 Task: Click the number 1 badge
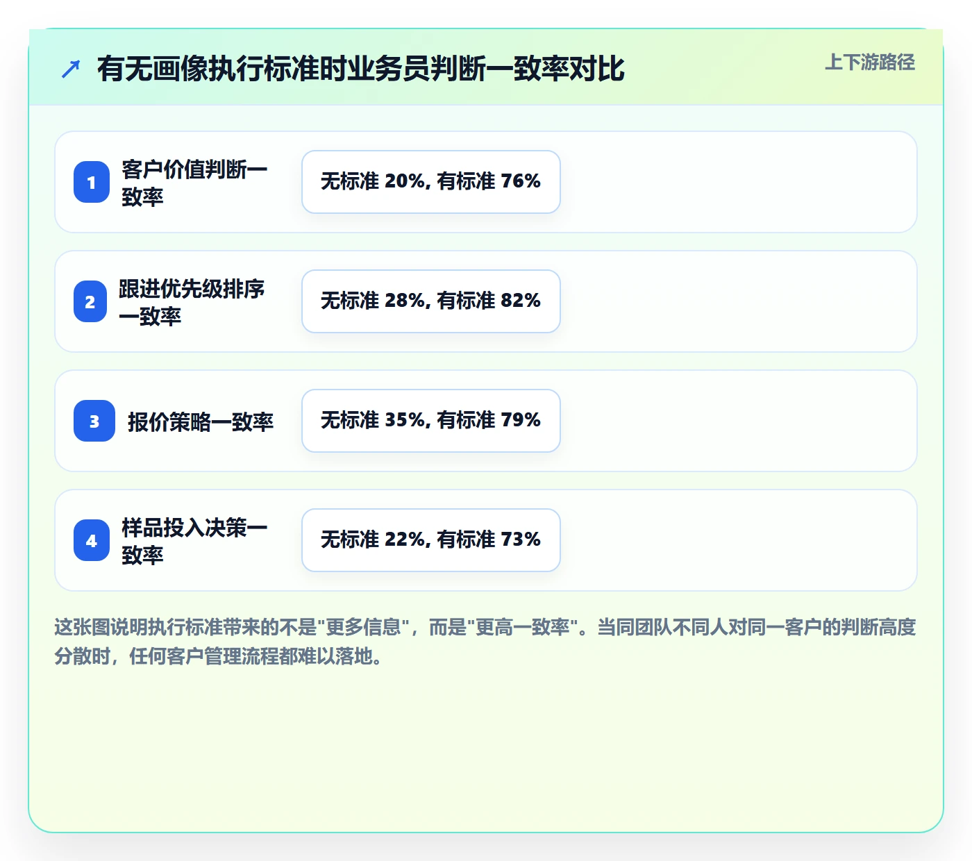point(92,182)
